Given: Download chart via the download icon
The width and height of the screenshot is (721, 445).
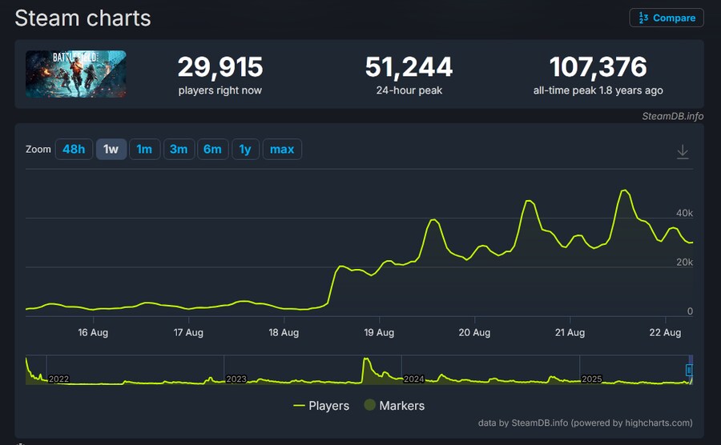Looking at the screenshot, I should [683, 151].
